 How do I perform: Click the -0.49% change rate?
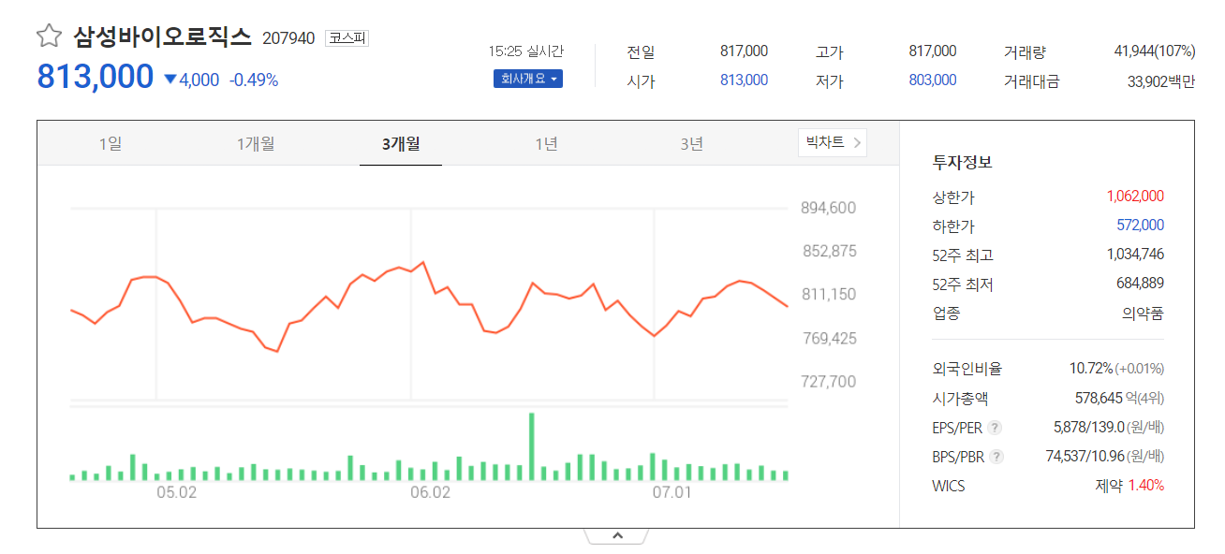click(x=254, y=80)
